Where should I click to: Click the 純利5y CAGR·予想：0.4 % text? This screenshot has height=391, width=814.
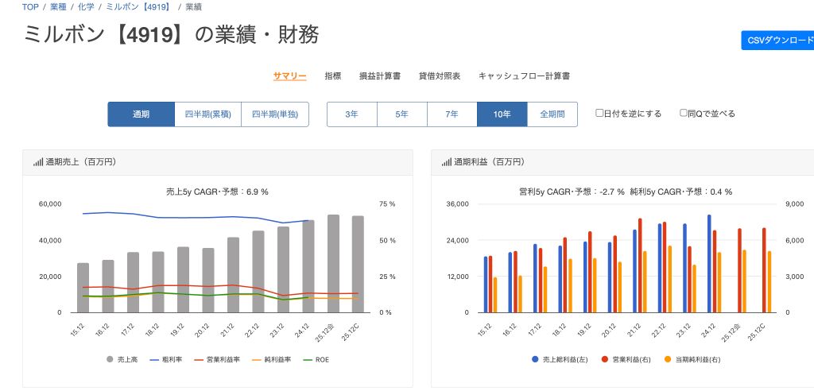point(681,192)
